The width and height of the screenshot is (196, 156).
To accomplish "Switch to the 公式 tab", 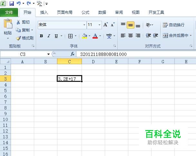I will [x=85, y=12].
